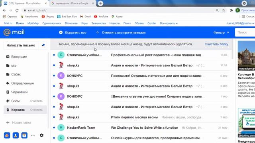Expand Все проекты menu
The width and height of the screenshot is (255, 143).
point(169,23)
